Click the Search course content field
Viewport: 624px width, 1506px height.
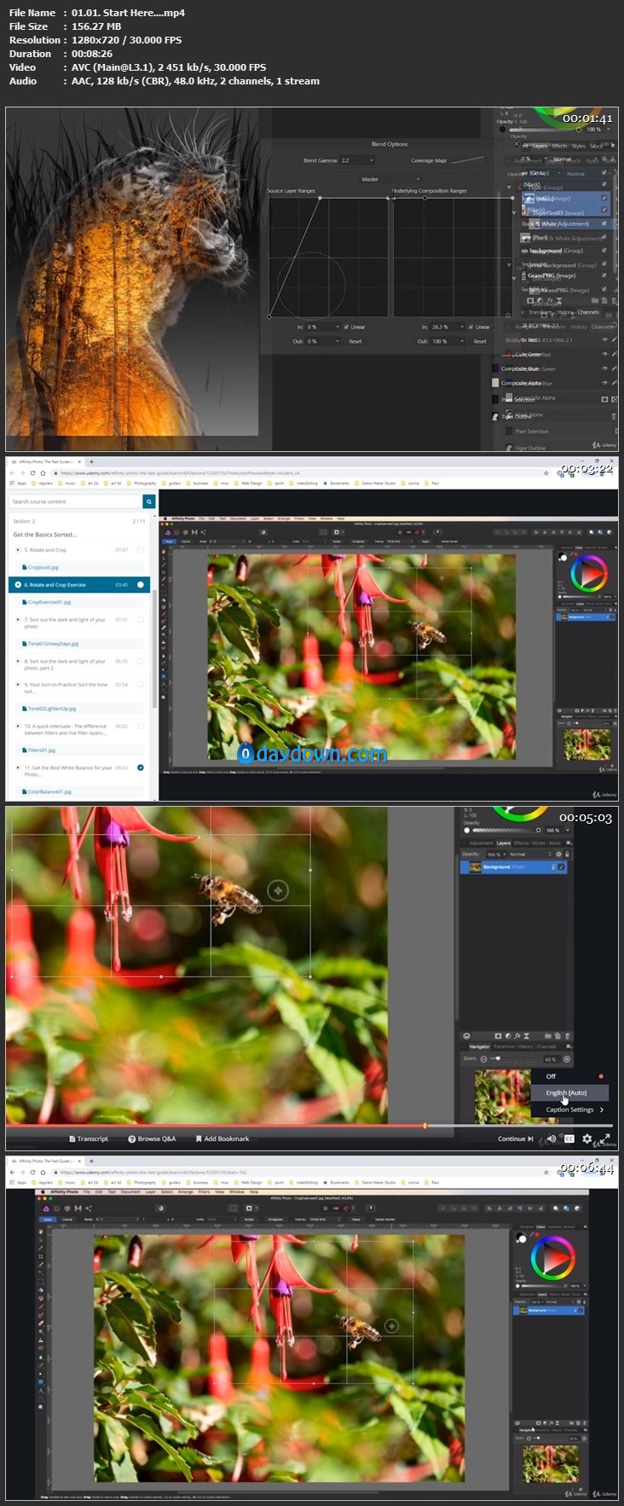click(76, 501)
